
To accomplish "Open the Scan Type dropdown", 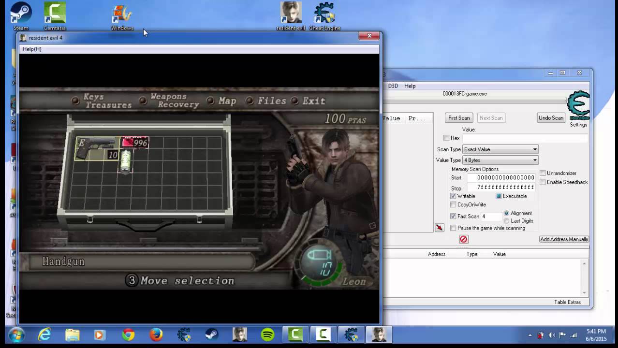I will click(x=500, y=149).
